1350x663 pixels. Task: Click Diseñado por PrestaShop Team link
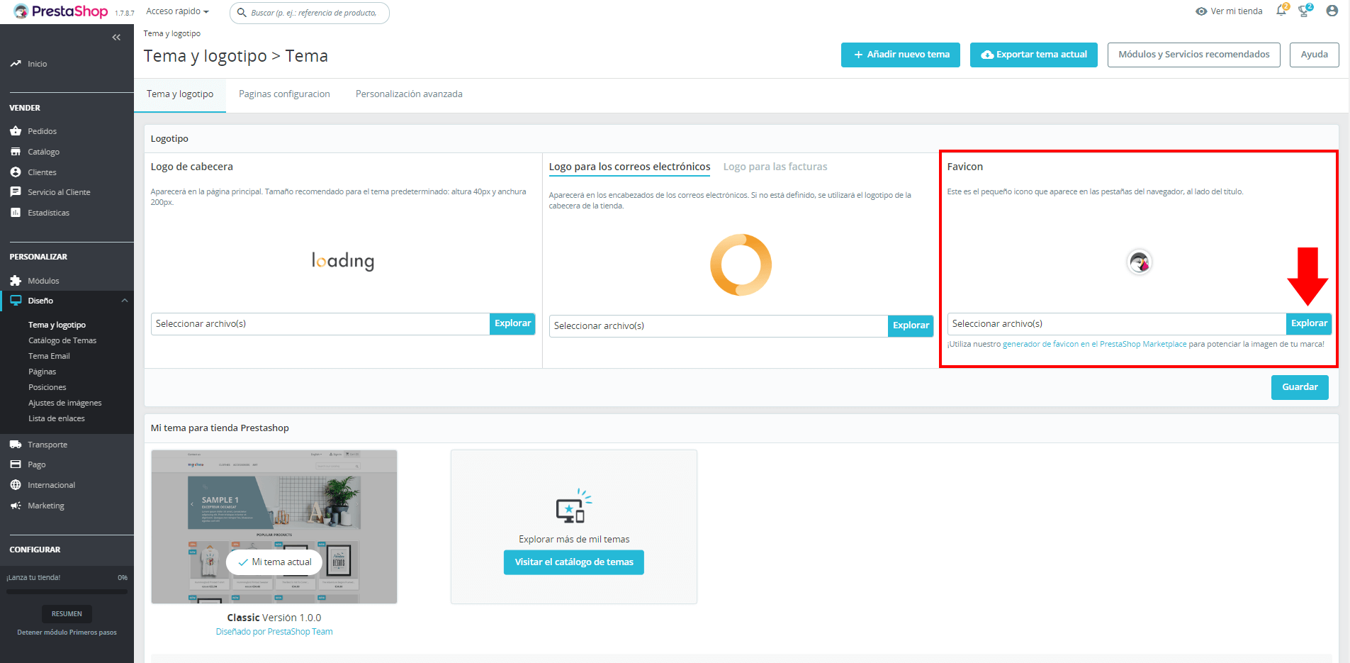click(274, 632)
